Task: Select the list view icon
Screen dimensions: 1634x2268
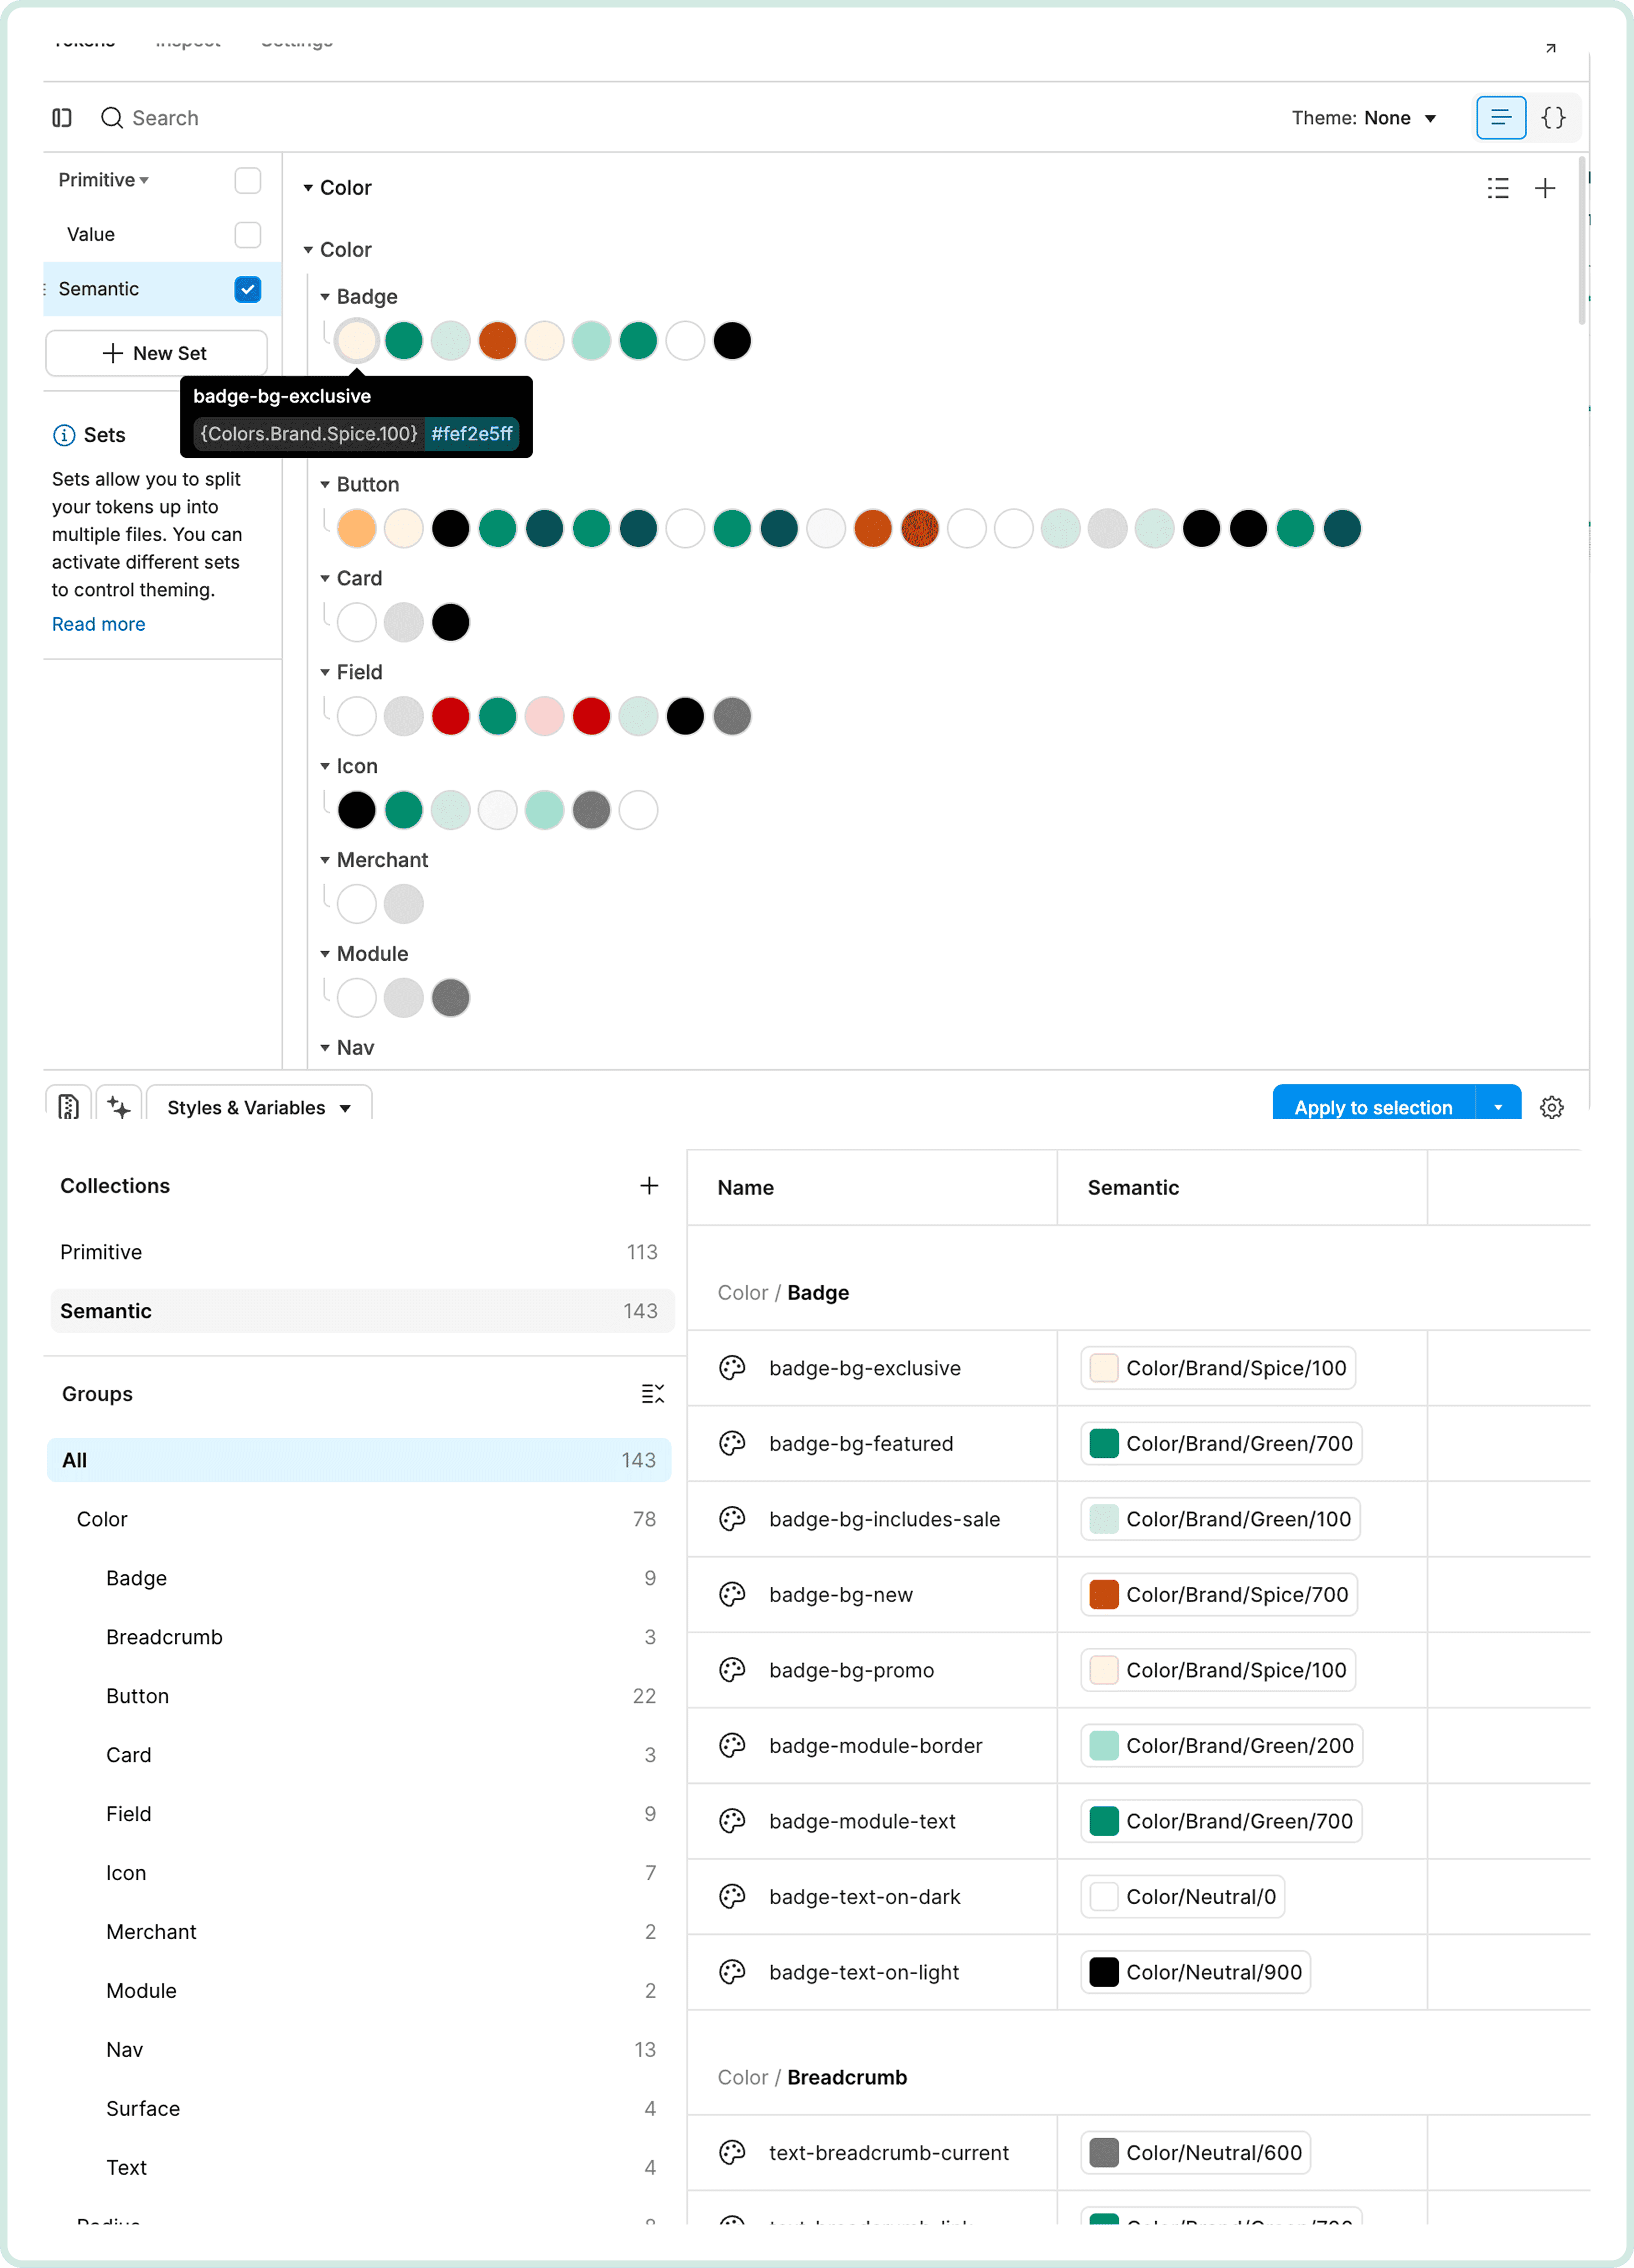Action: [x=1500, y=118]
